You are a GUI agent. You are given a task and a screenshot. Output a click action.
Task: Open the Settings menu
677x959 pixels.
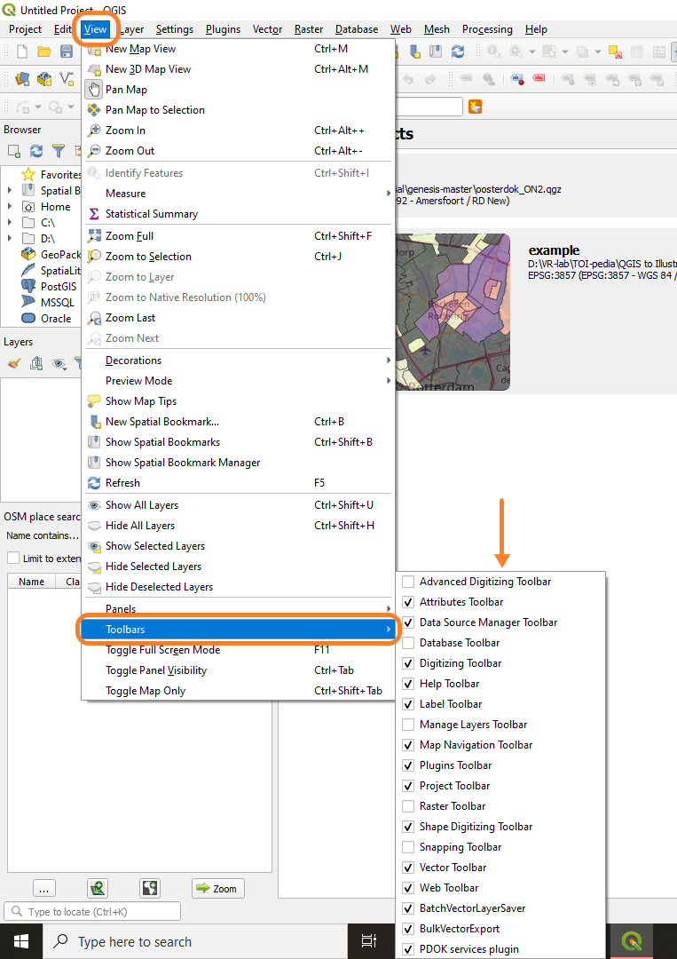pos(174,29)
